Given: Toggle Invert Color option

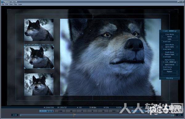Looking at the screenshot, I should (x=167, y=42).
